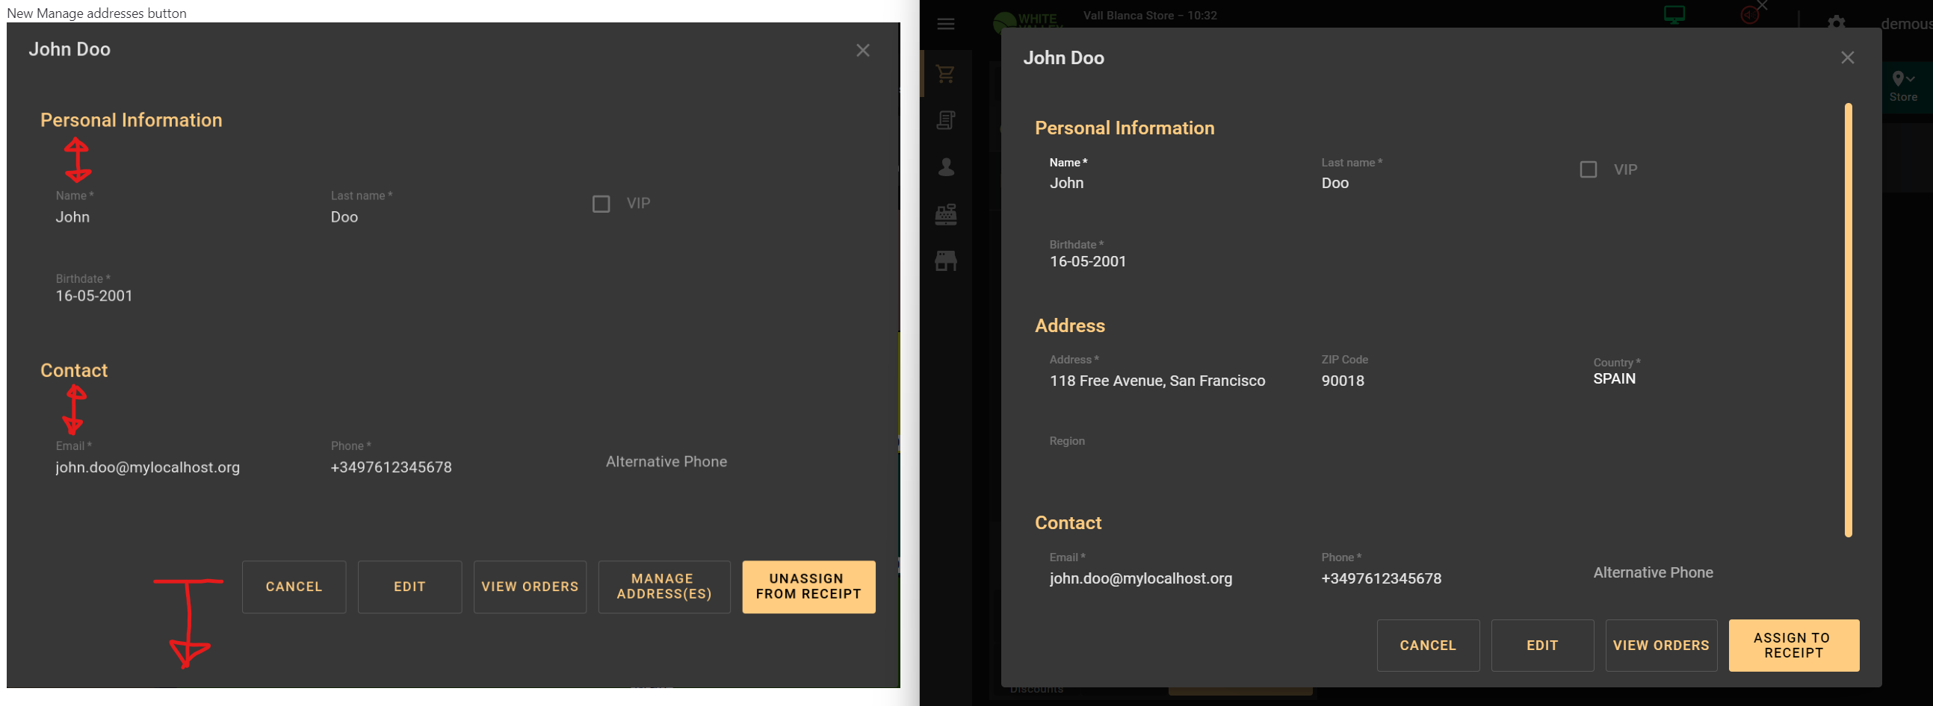The width and height of the screenshot is (1933, 706).
Task: Click the Personal Information heading in left dialog
Action: (132, 121)
